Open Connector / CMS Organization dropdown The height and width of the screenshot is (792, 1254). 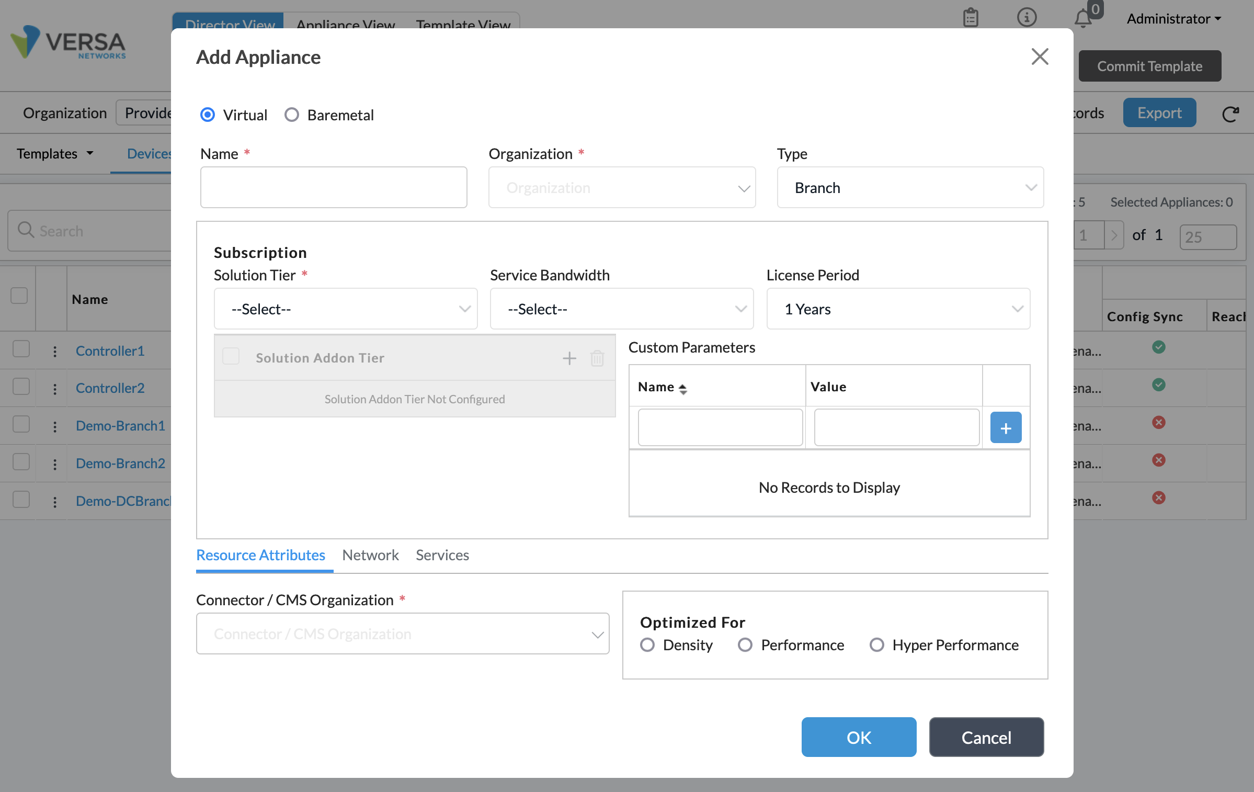tap(403, 634)
